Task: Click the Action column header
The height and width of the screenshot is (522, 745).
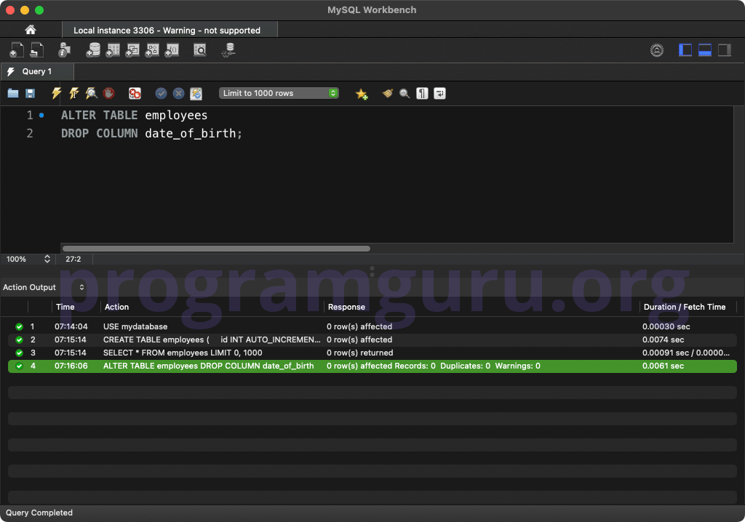Action: (x=116, y=307)
